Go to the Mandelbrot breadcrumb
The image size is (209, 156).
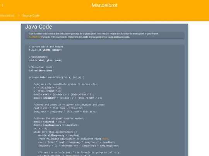pyautogui.click(x=7, y=15)
